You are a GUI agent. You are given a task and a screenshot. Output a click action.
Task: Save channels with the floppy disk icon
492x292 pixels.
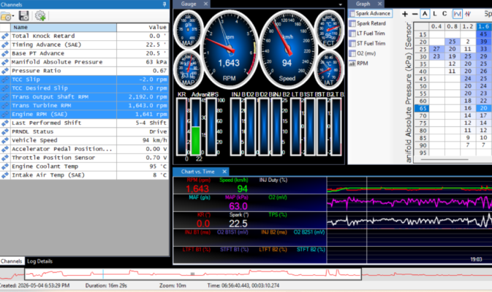point(24,15)
